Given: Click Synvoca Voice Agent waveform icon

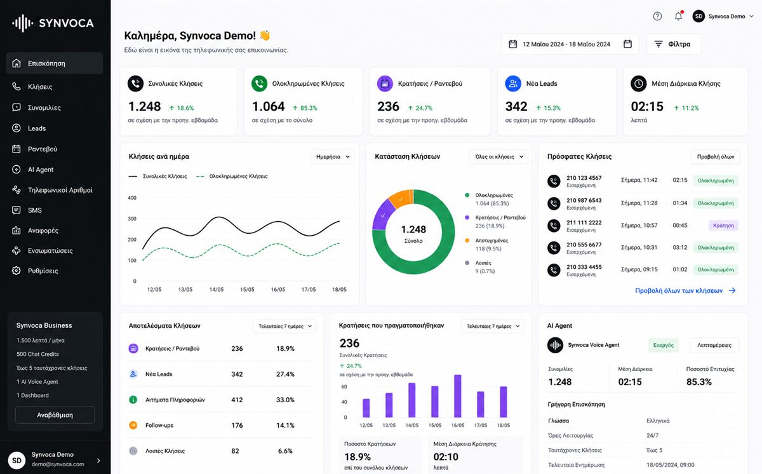Looking at the screenshot, I should coord(555,345).
